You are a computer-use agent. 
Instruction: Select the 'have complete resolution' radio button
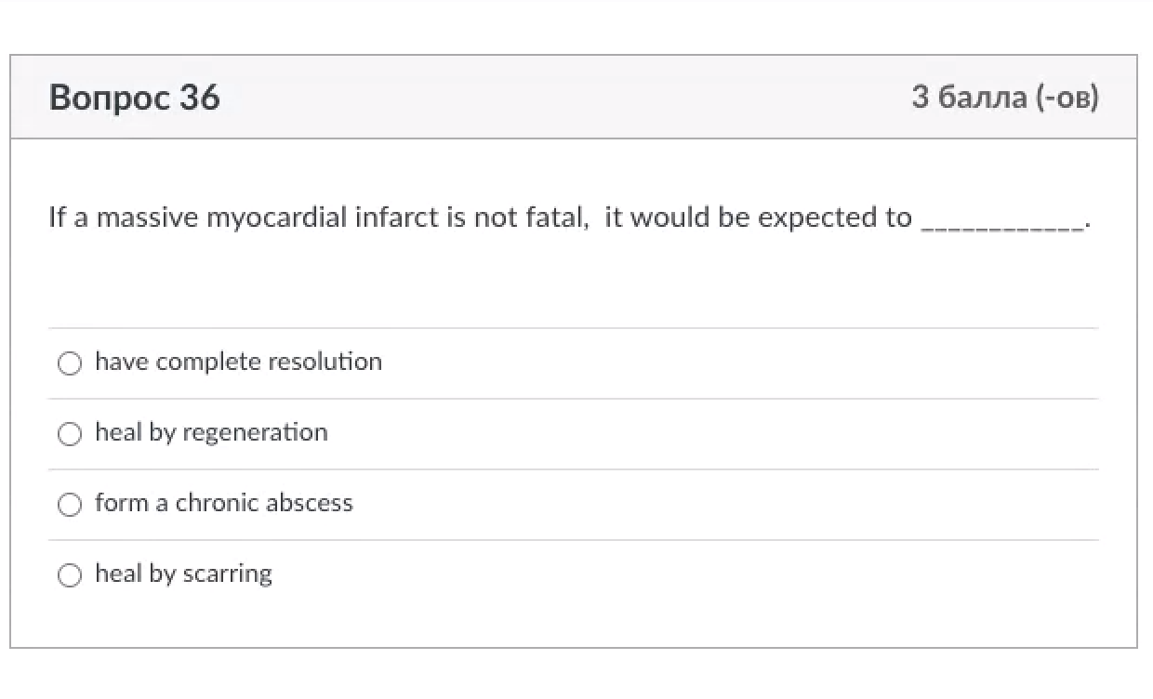click(x=70, y=363)
